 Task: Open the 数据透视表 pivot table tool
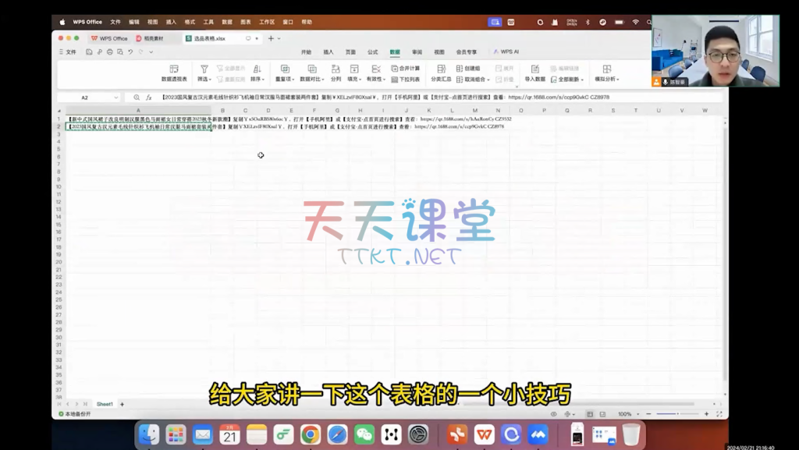(174, 73)
